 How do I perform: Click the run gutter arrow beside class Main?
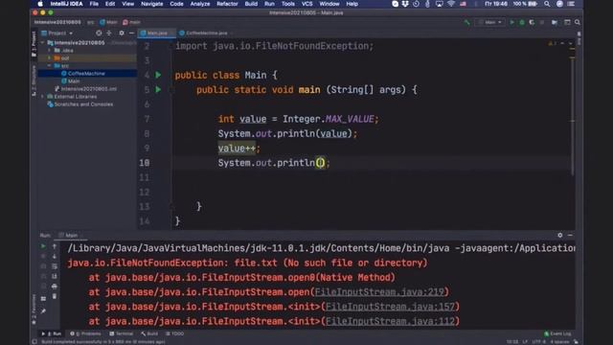158,75
